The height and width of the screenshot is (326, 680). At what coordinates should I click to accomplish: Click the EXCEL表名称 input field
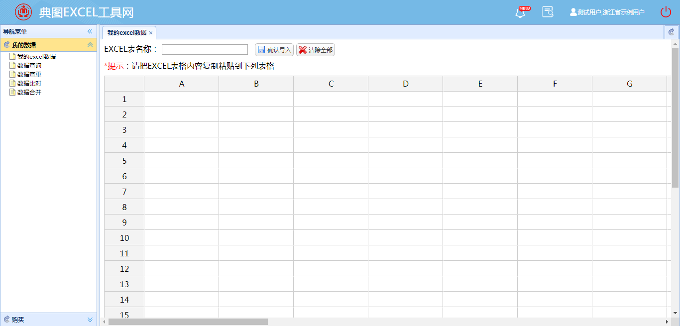pyautogui.click(x=205, y=49)
